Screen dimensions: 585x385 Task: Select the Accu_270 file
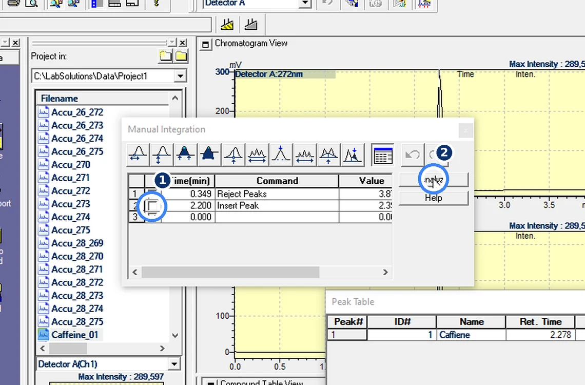pos(71,164)
